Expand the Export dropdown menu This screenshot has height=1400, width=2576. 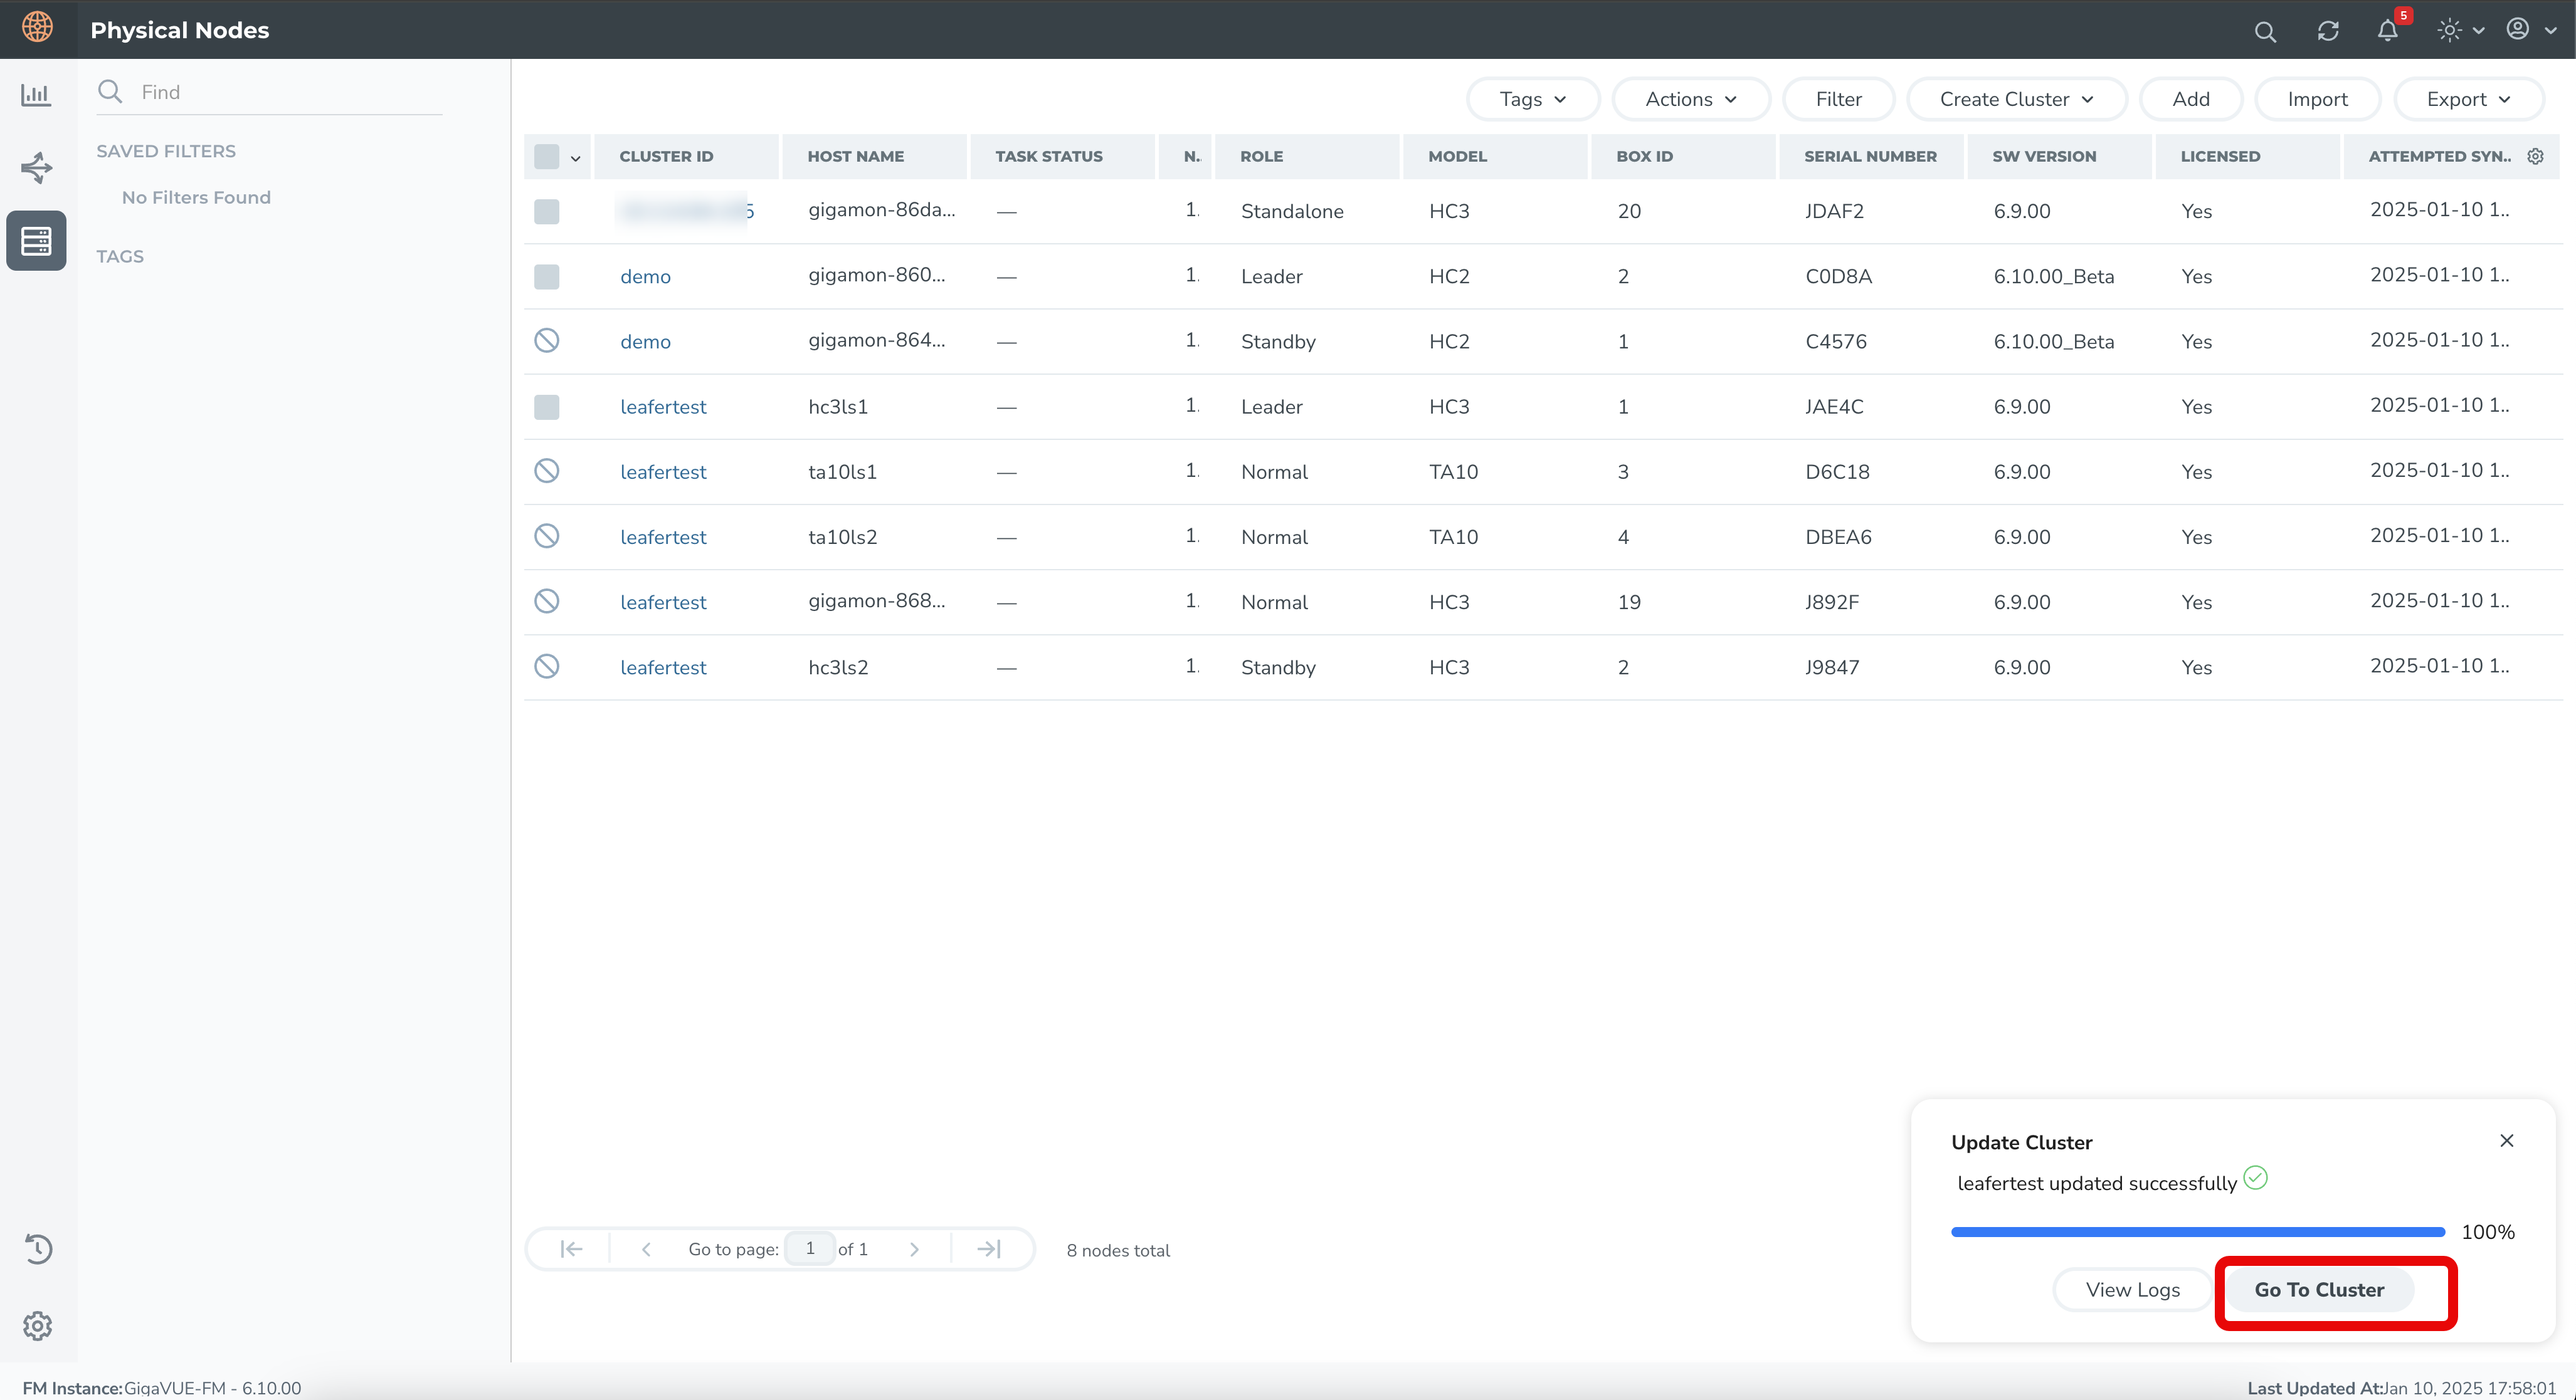pyautogui.click(x=2467, y=99)
